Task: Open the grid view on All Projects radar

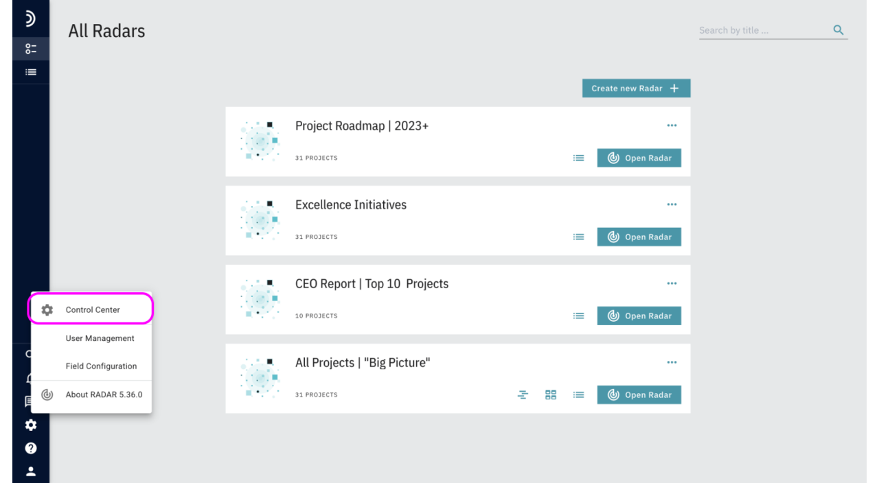Action: coord(551,394)
